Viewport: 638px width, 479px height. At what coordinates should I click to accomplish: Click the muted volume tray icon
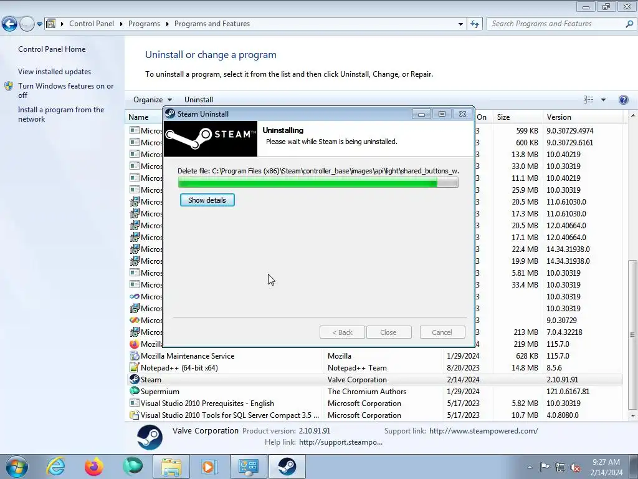coord(575,467)
